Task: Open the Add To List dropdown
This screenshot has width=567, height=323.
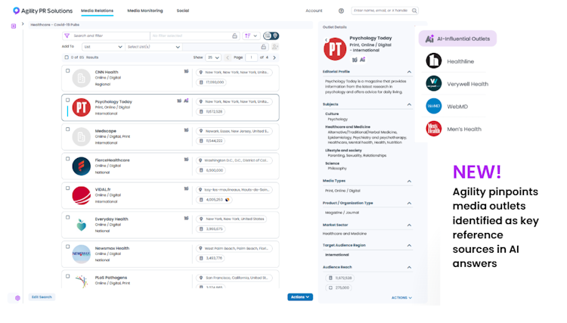Action: (103, 47)
